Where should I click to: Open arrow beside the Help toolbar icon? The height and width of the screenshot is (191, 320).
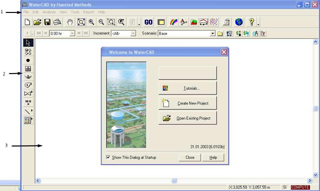coord(258,22)
